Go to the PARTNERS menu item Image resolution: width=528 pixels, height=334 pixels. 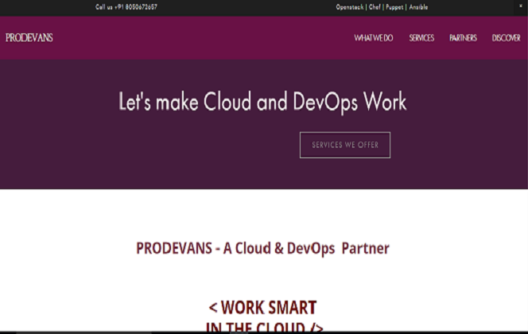463,37
